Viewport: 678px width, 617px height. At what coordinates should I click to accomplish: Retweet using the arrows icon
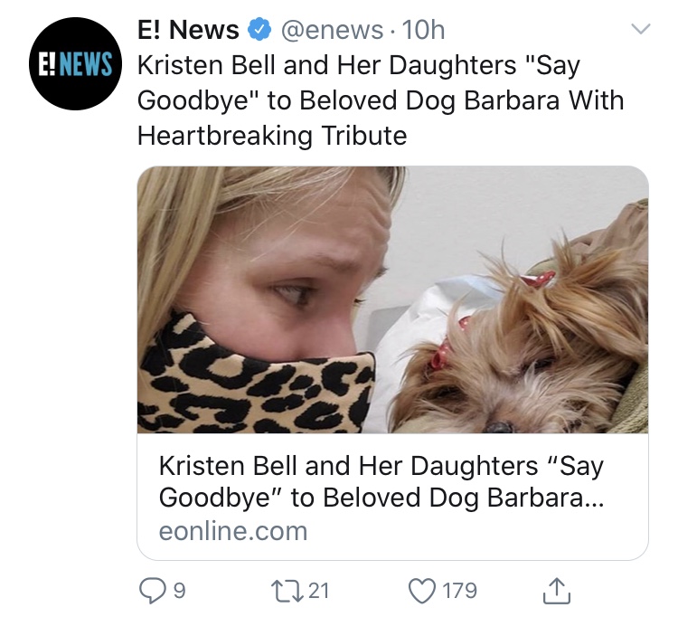tap(287, 591)
